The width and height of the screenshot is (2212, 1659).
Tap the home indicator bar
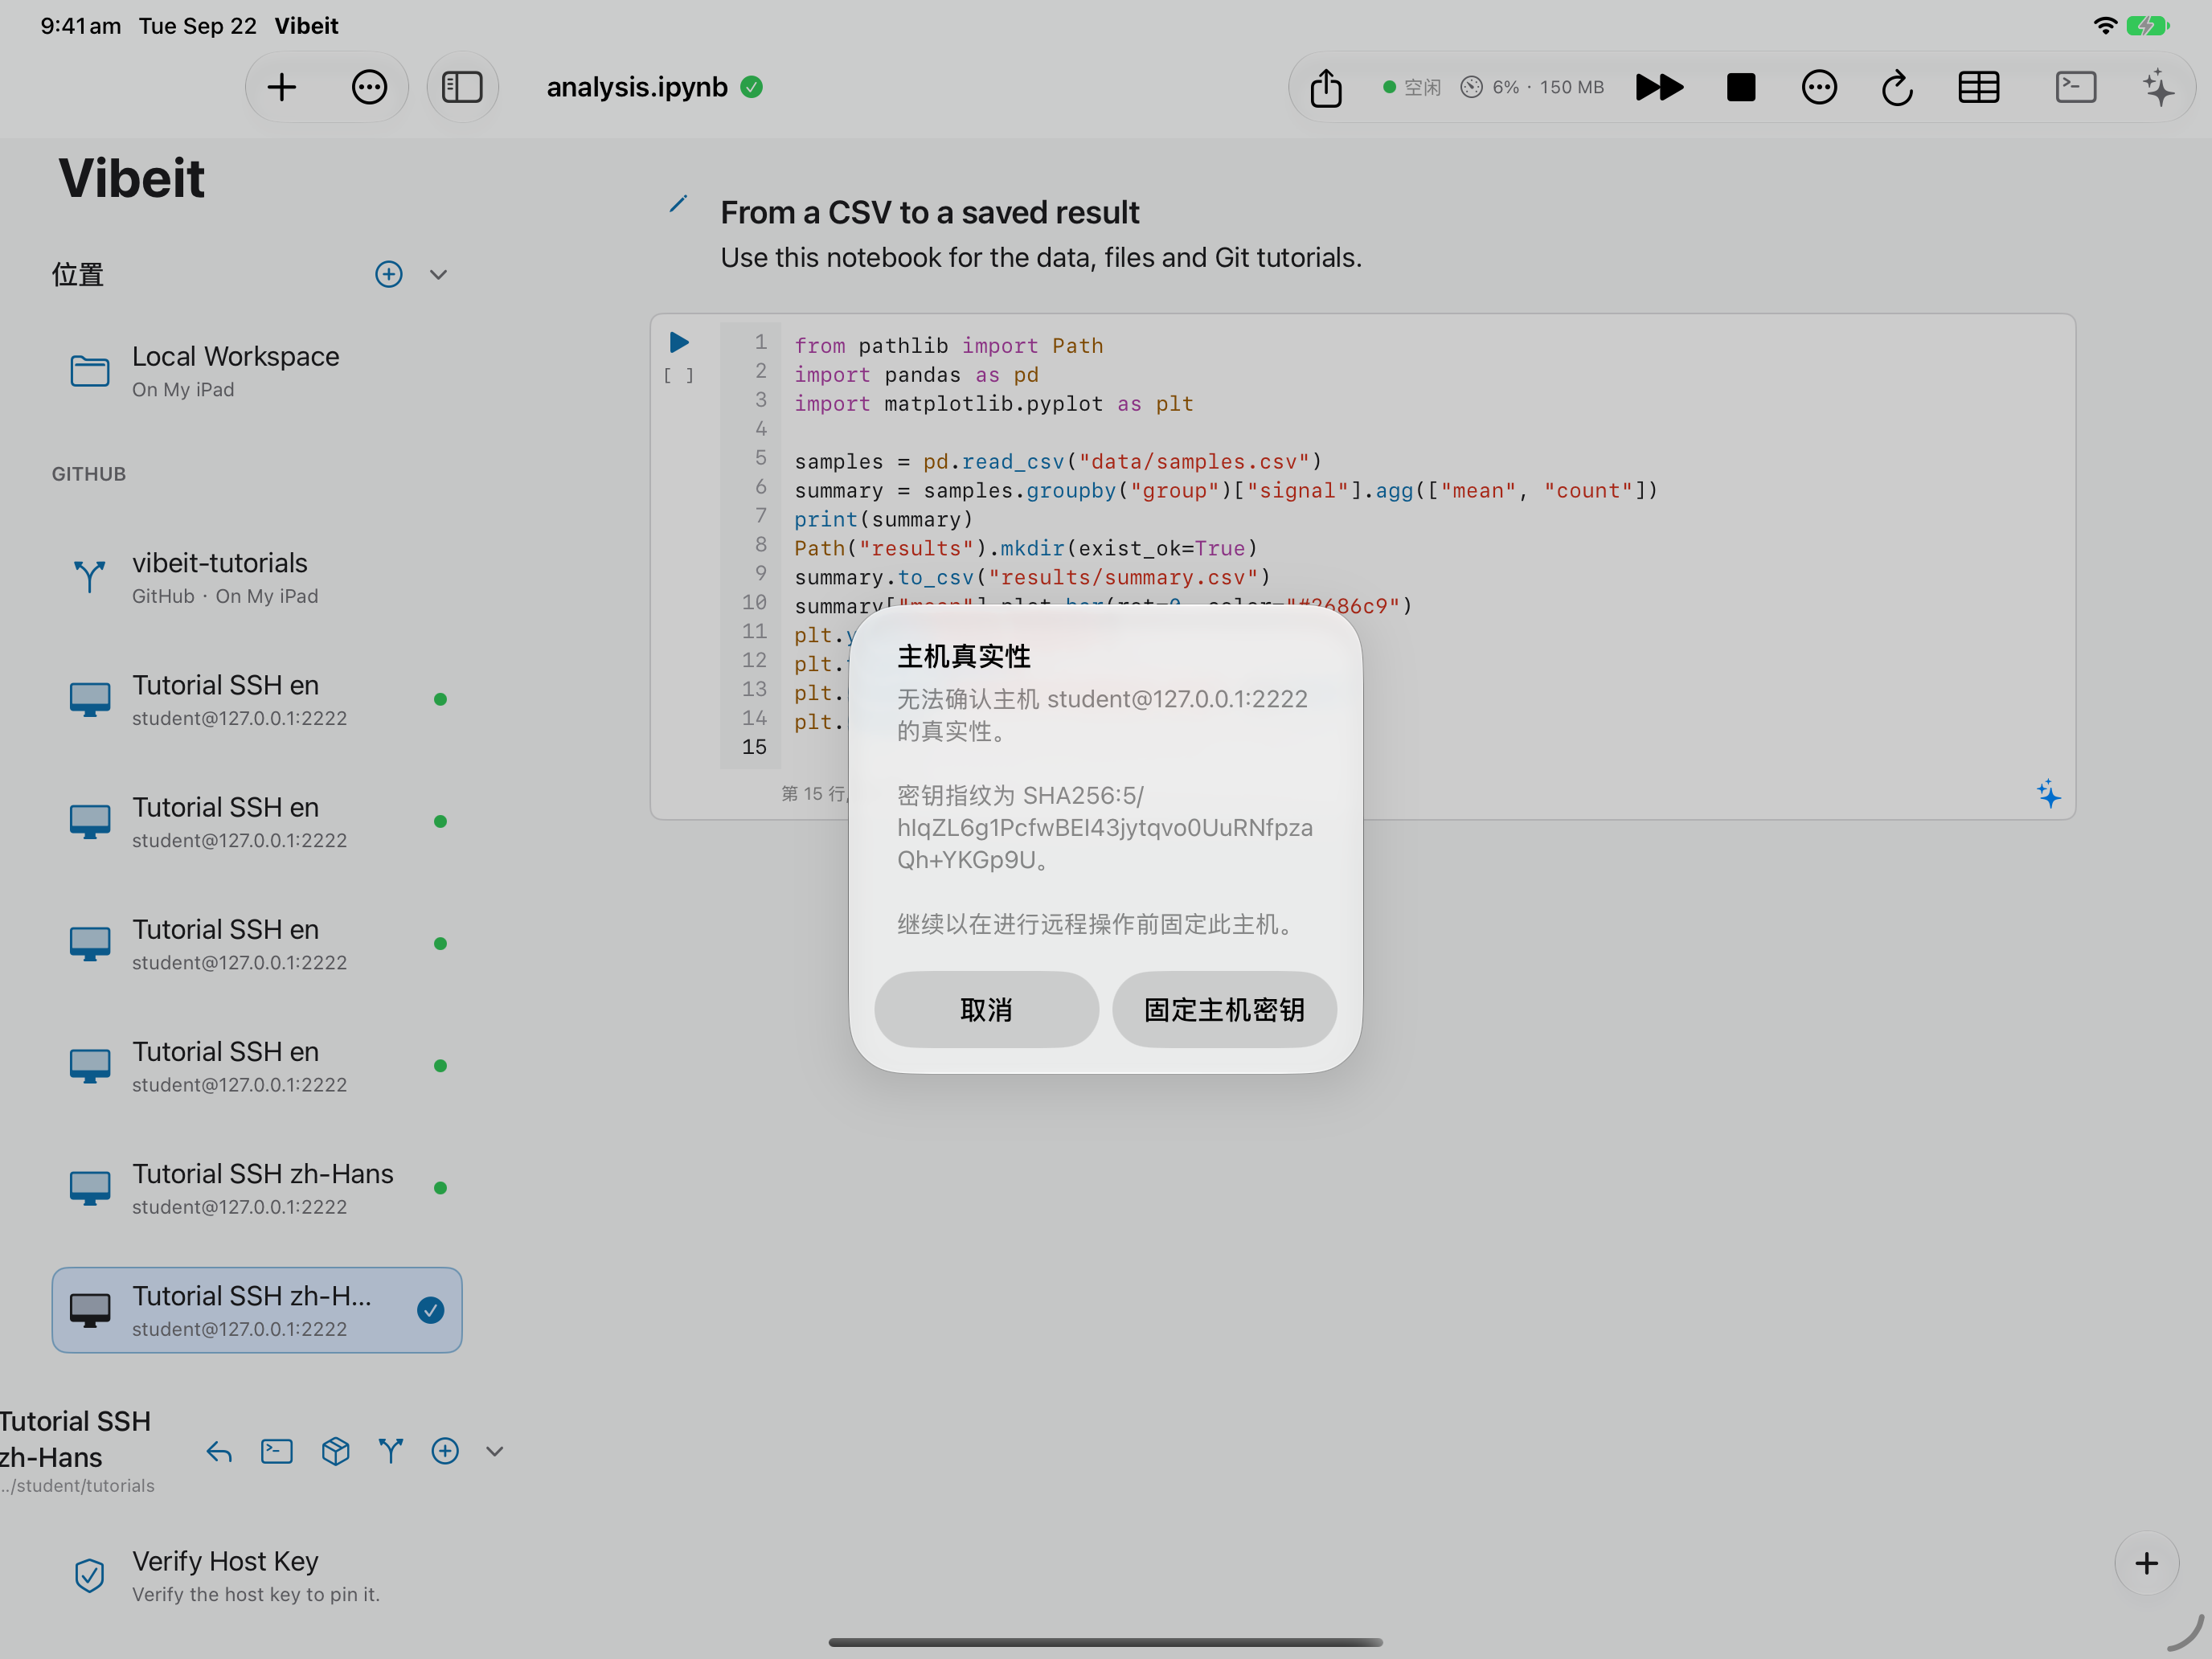pos(1106,1642)
